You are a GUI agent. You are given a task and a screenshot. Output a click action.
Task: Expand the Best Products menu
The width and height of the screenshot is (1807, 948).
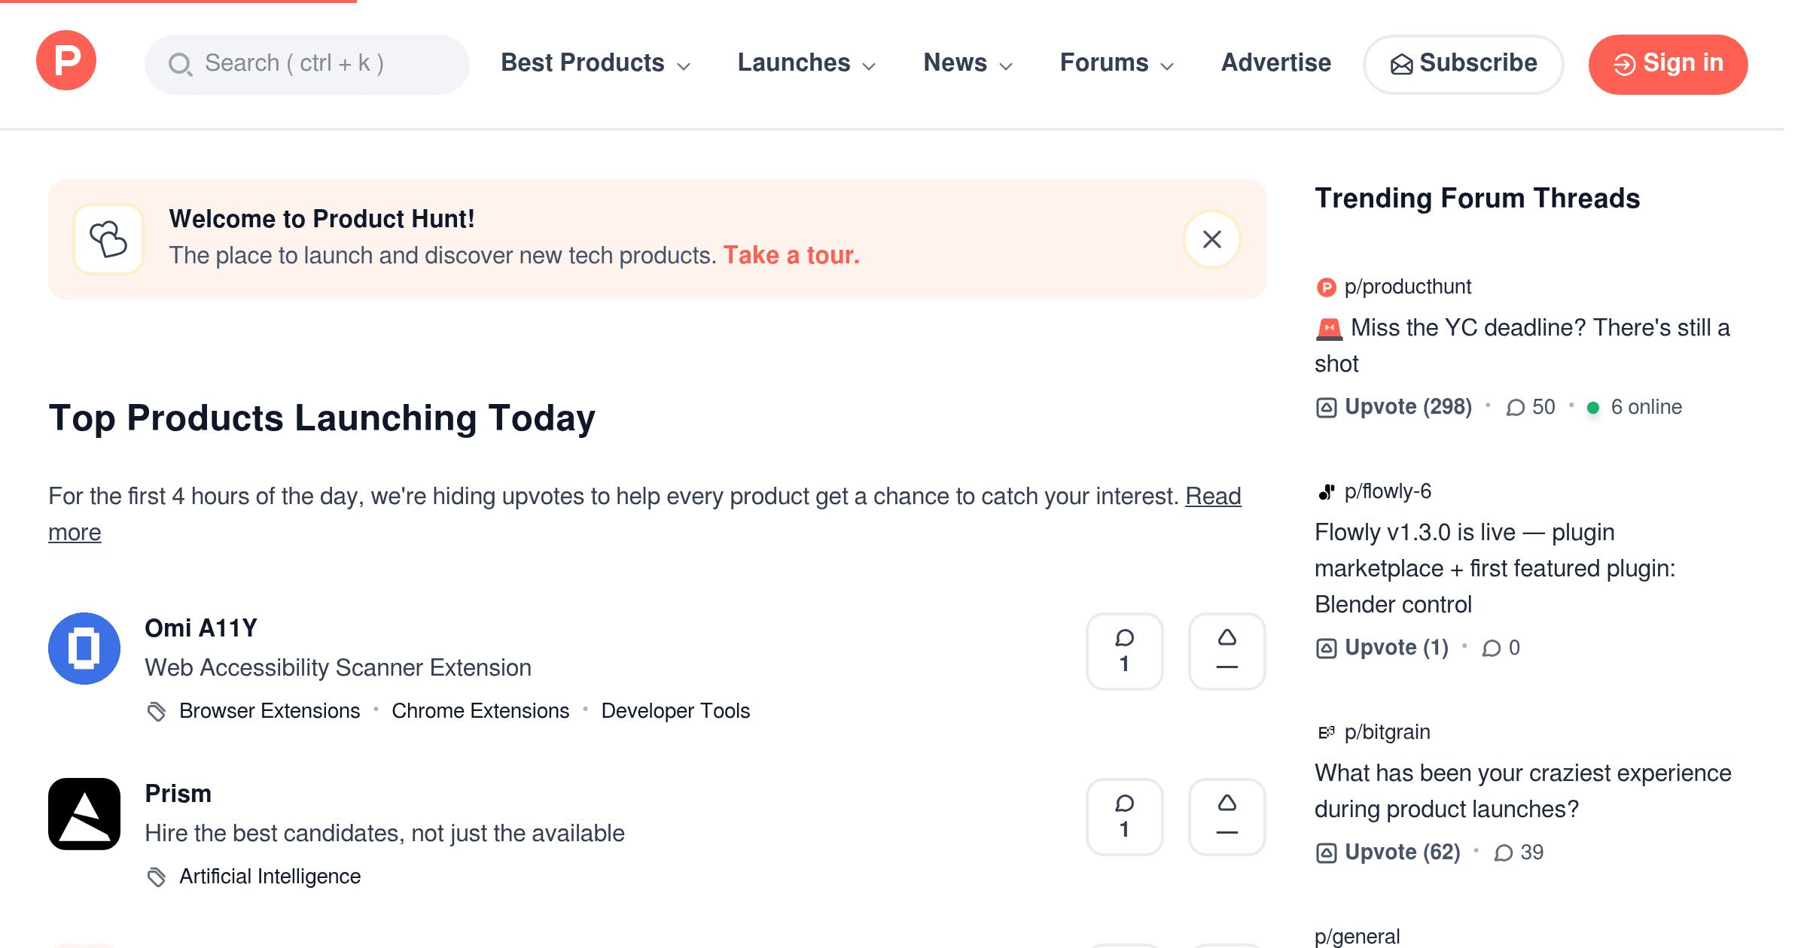point(596,63)
